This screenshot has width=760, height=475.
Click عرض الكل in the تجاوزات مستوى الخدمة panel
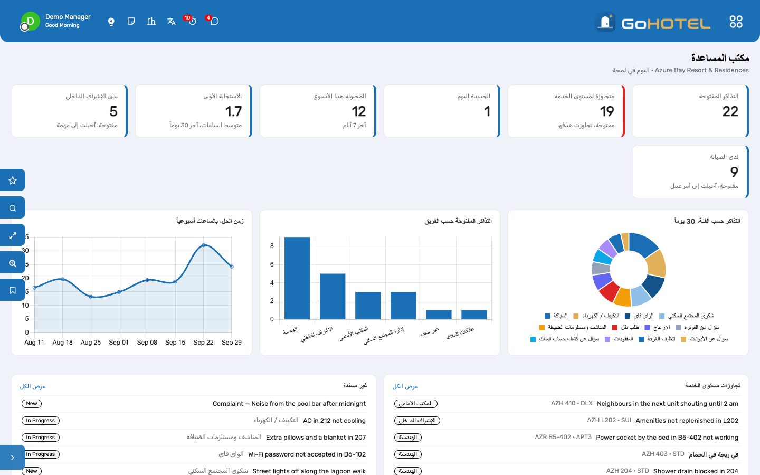405,387
